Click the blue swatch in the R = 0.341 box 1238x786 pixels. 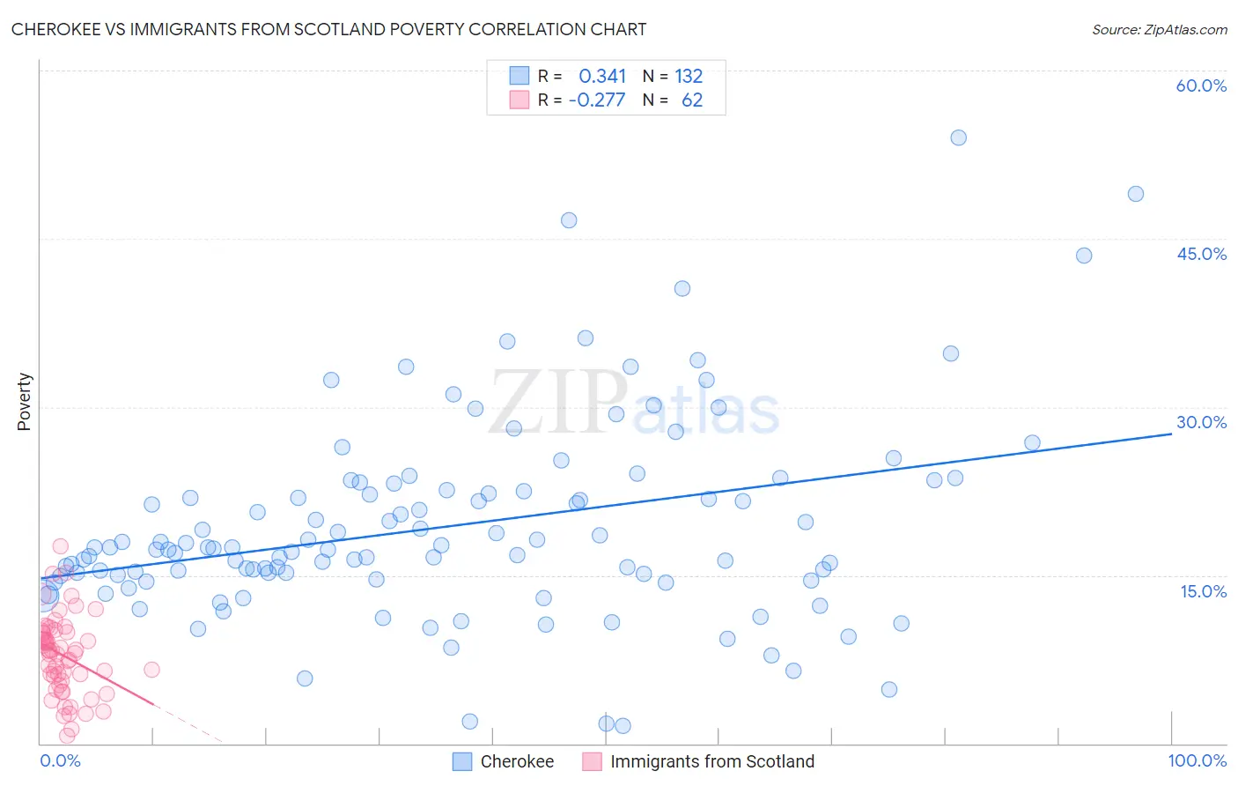(x=520, y=76)
